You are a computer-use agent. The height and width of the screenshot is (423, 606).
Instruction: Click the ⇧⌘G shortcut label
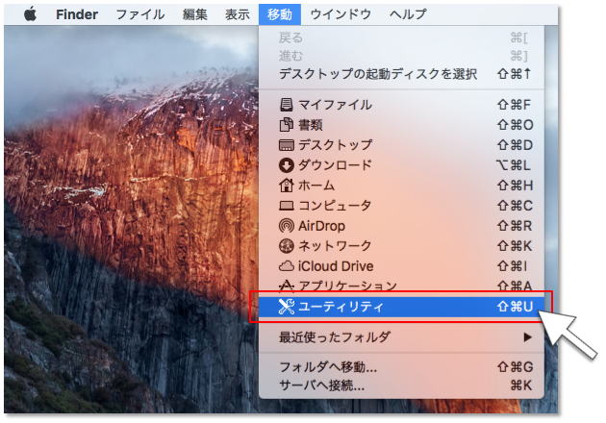(x=515, y=367)
